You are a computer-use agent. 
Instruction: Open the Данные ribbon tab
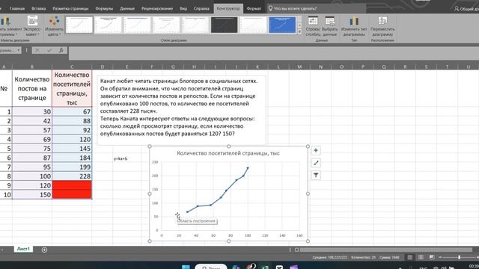click(x=127, y=8)
